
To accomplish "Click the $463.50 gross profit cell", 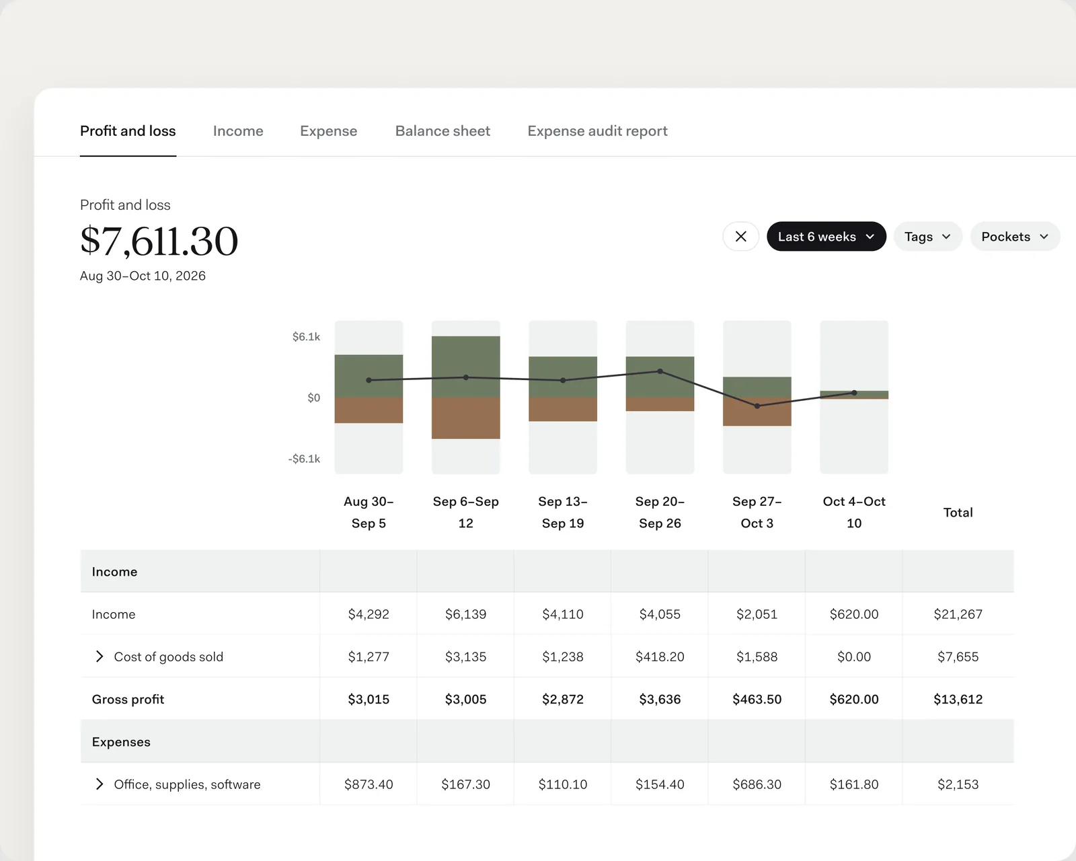I will coord(757,700).
